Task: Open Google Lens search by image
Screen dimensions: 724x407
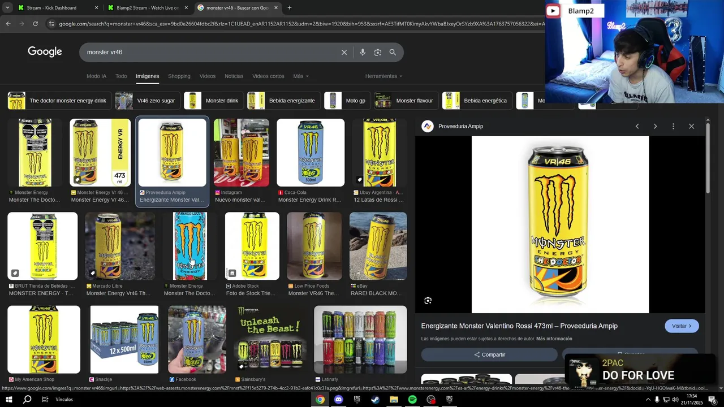Action: pos(378,52)
